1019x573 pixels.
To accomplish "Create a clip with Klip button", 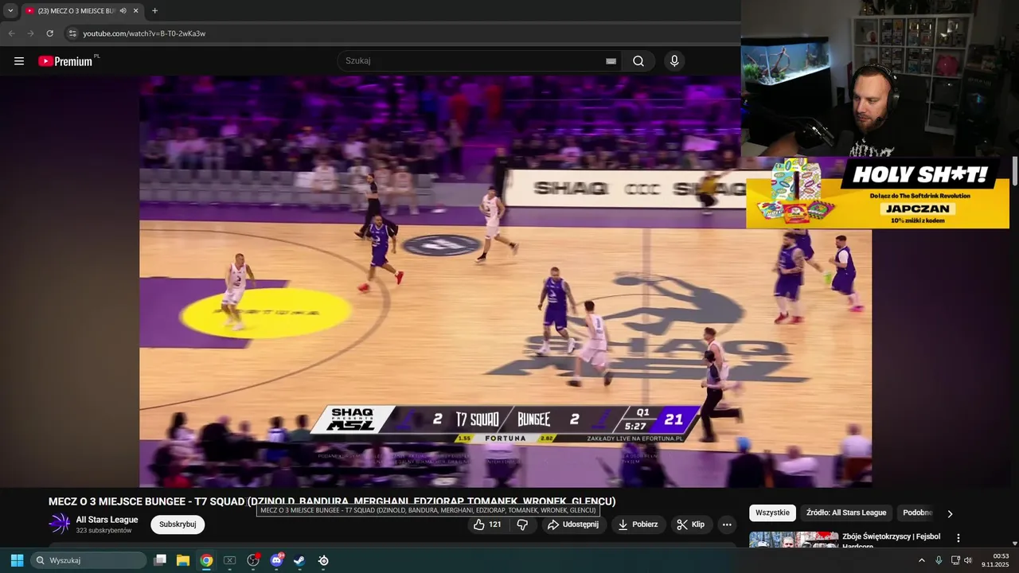I will (691, 524).
